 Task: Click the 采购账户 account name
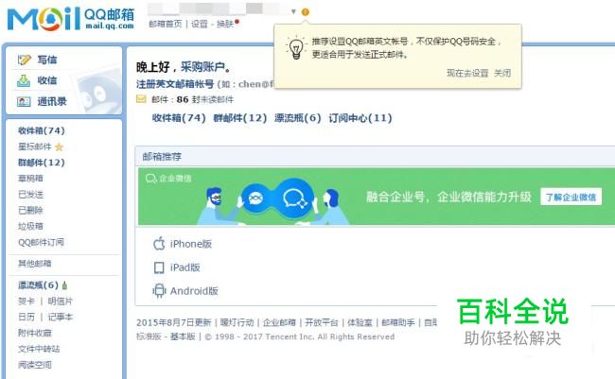click(x=202, y=67)
